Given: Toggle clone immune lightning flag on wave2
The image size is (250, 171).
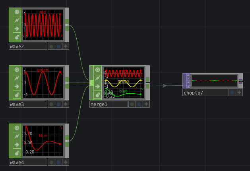Looking at the screenshot, I should pos(17,20).
